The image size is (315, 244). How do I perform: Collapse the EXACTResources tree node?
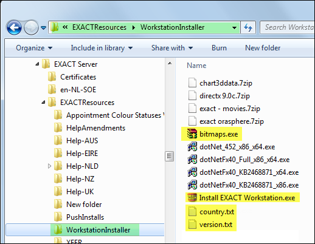[x=43, y=103]
